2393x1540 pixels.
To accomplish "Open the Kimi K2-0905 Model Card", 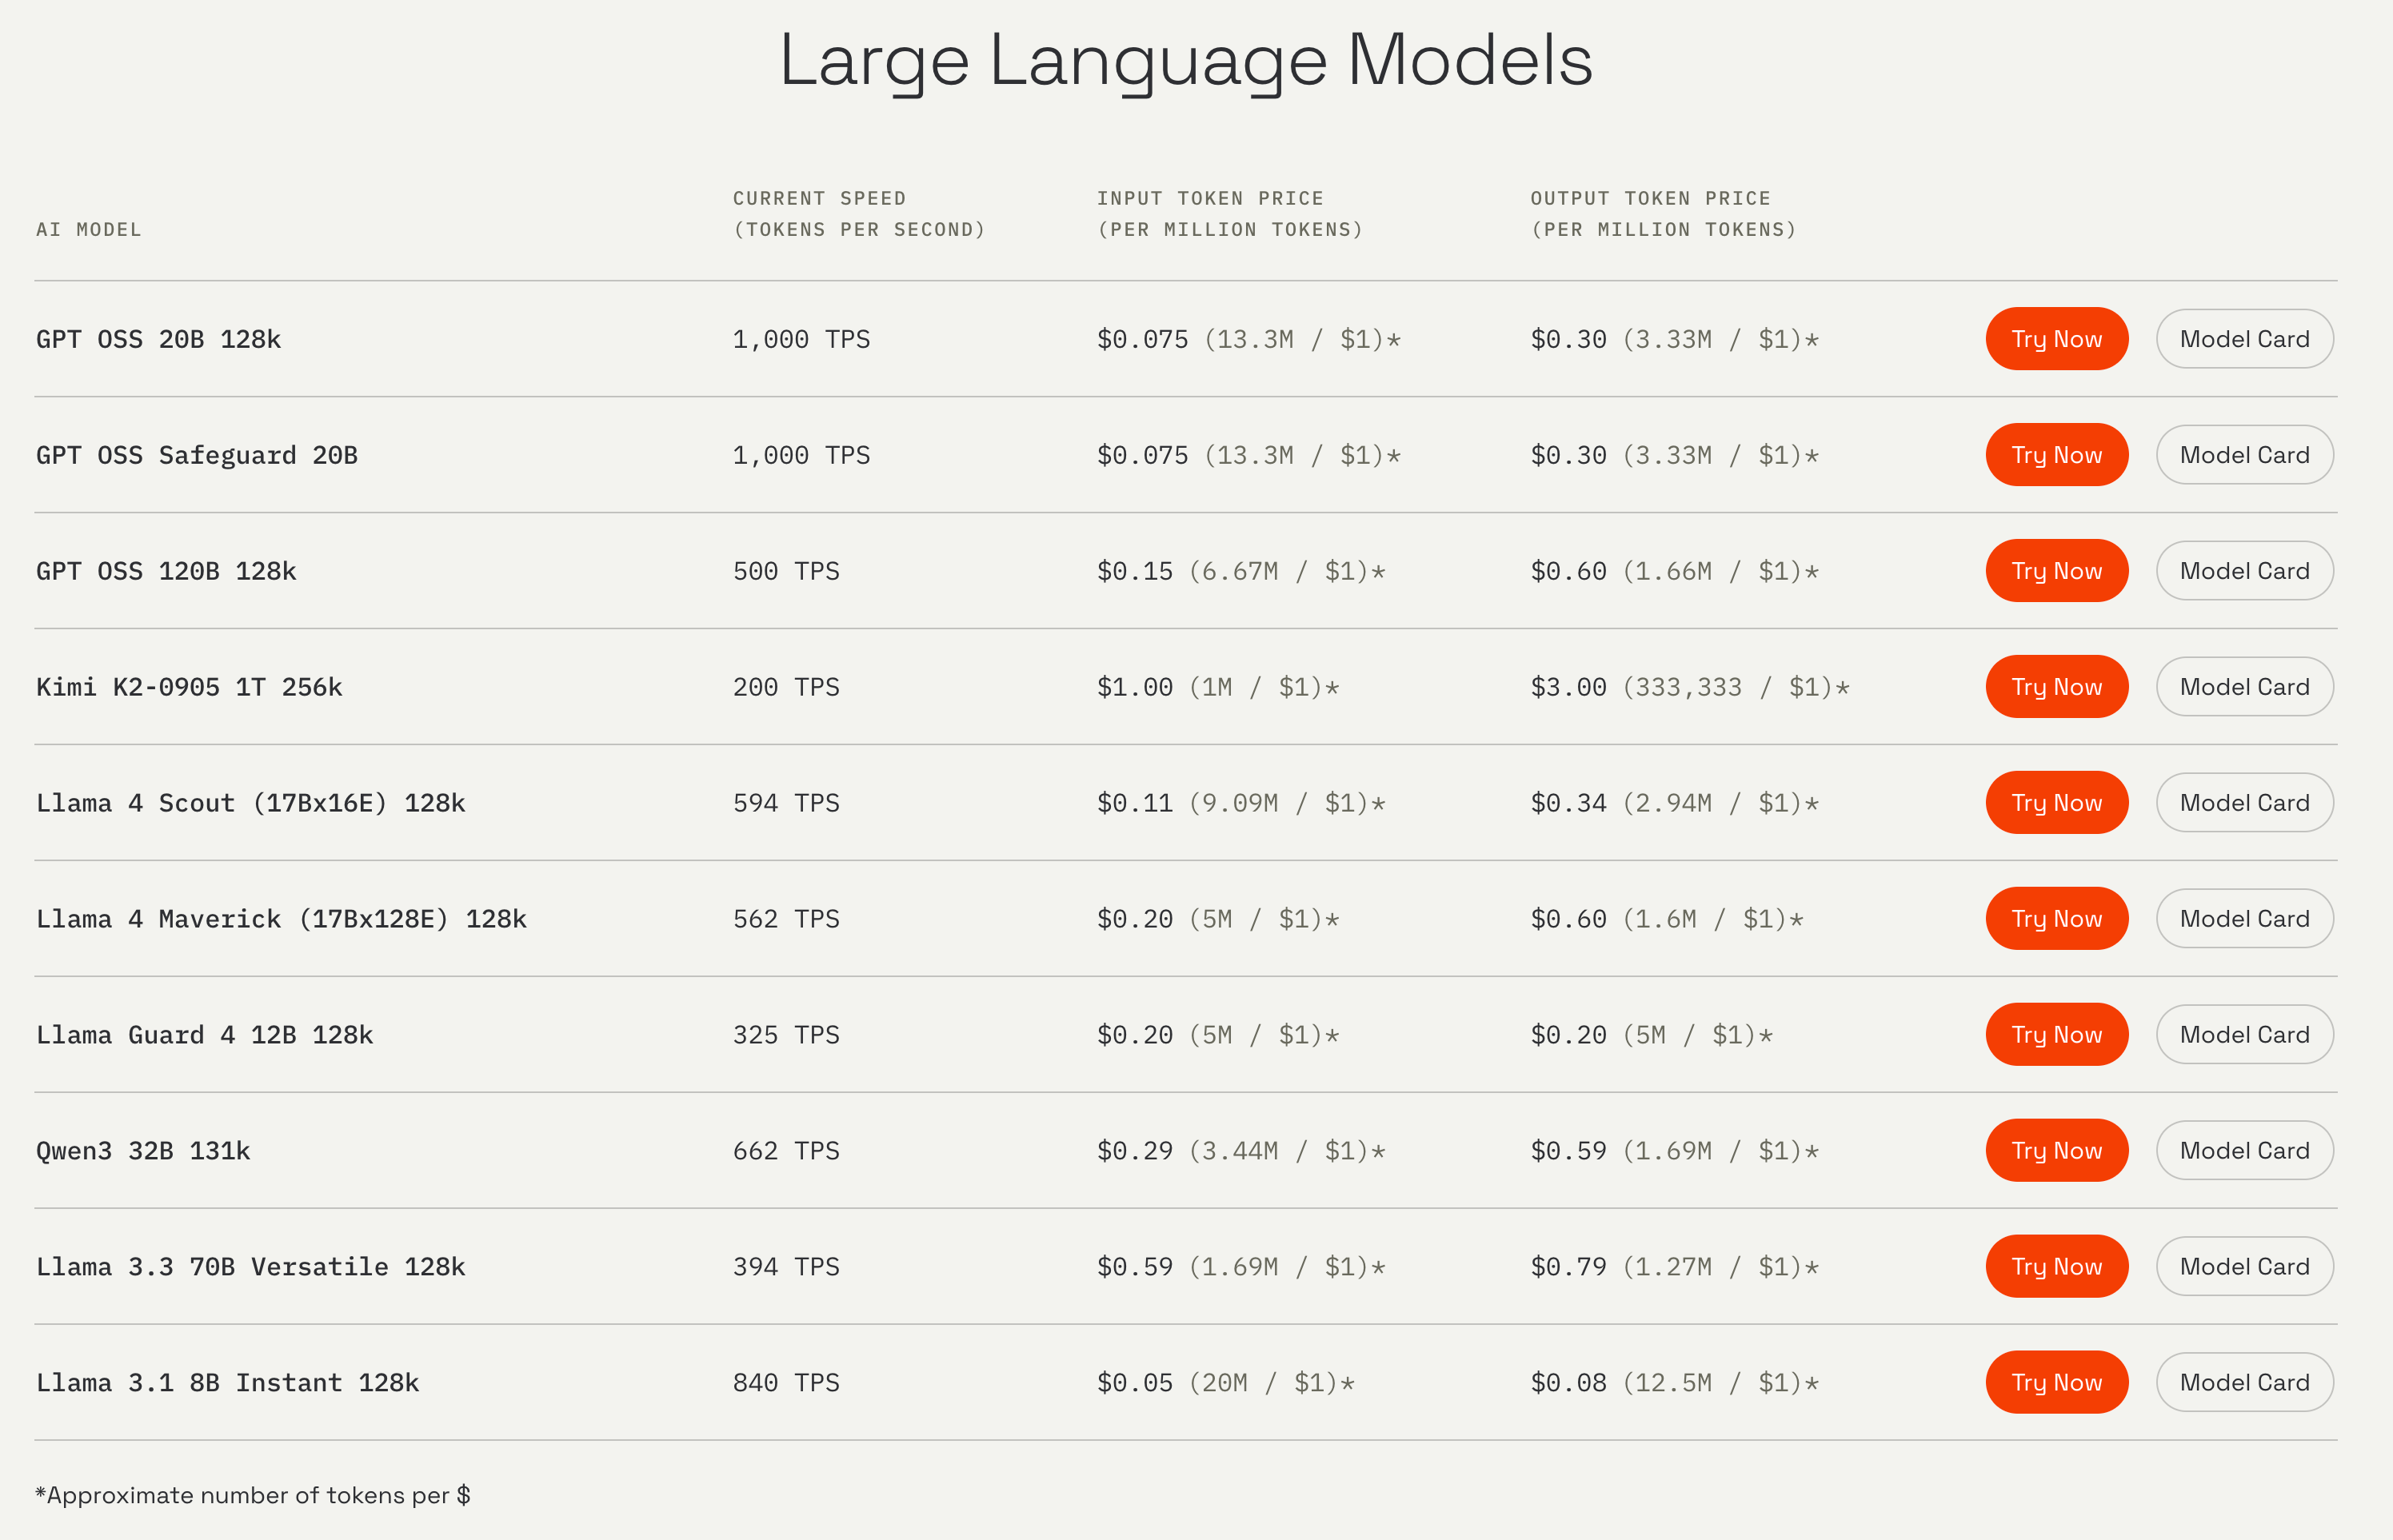I will pyautogui.click(x=2244, y=687).
